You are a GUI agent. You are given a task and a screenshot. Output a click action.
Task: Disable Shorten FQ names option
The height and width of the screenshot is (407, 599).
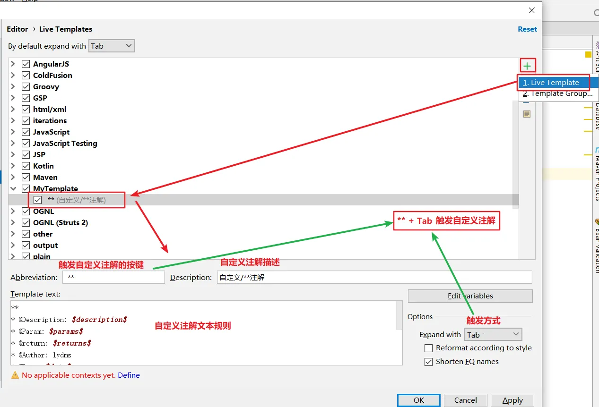pyautogui.click(x=429, y=362)
